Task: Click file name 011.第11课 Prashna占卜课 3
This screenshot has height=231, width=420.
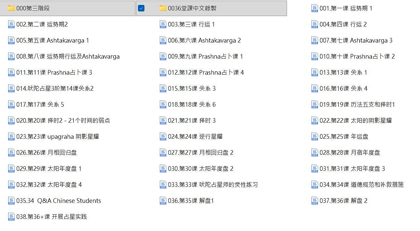Action: point(54,72)
